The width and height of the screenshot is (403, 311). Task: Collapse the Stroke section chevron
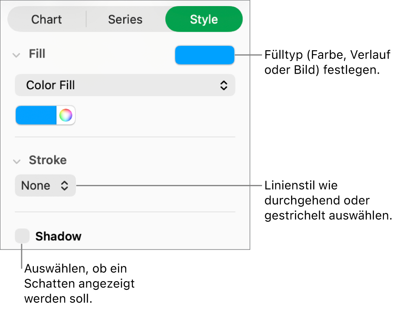click(x=16, y=161)
